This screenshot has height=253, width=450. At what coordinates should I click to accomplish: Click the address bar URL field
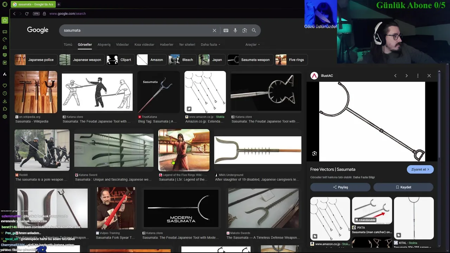[67, 14]
